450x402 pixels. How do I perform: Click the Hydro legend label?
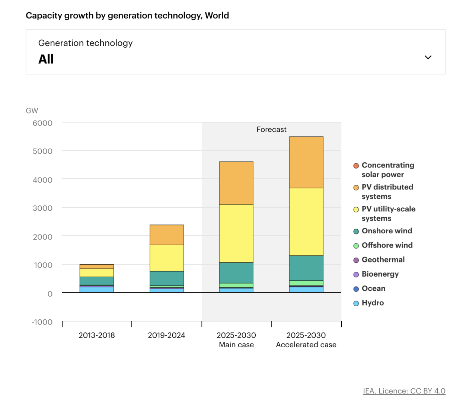[373, 303]
